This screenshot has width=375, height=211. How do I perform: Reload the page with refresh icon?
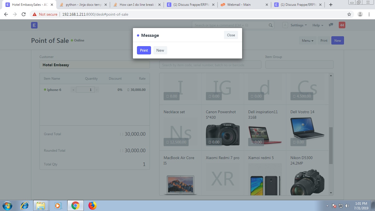coord(24,14)
